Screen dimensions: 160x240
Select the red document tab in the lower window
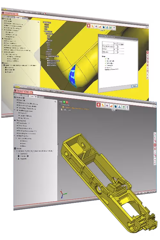point(23,92)
